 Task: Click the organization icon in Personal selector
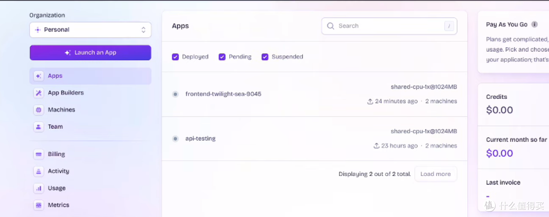click(x=38, y=30)
